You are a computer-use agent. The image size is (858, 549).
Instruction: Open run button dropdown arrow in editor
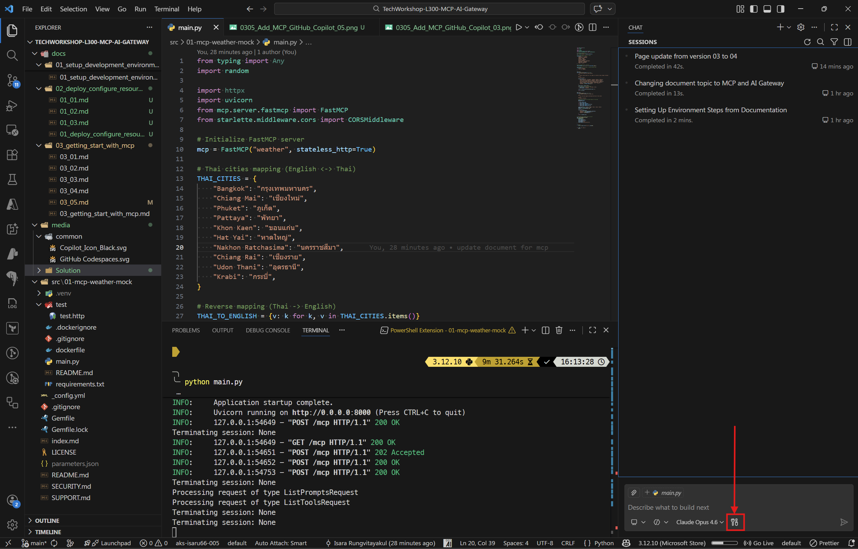tap(527, 28)
